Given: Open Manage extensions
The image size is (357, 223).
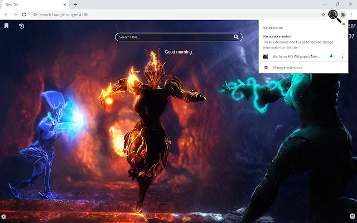Looking at the screenshot, I should pos(303,67).
